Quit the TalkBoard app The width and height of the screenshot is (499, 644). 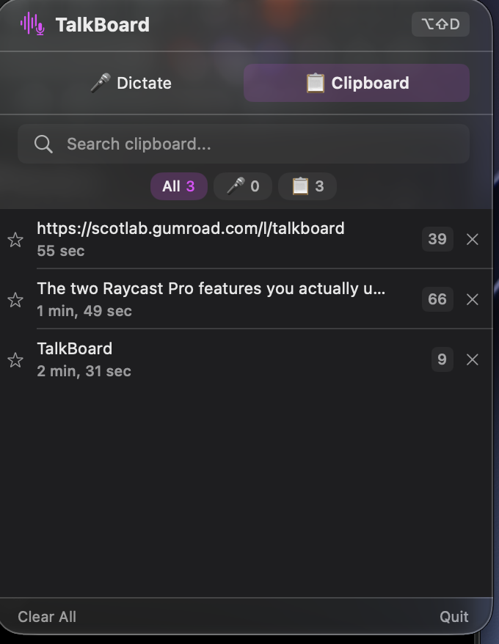(454, 616)
